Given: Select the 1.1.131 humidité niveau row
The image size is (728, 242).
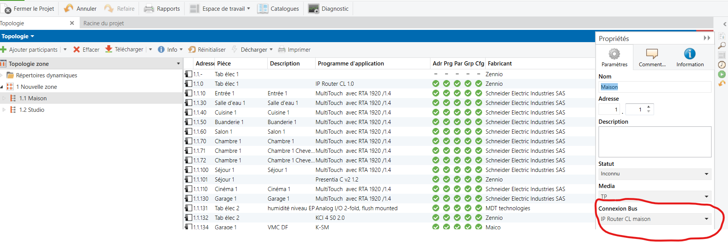Looking at the screenshot, I should (x=389, y=208).
